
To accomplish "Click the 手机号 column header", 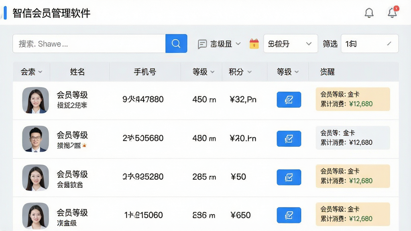I will [x=145, y=72].
